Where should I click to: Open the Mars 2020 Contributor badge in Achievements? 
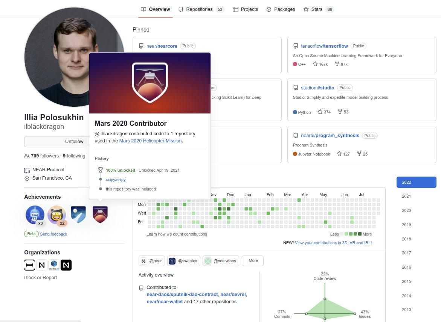point(100,215)
